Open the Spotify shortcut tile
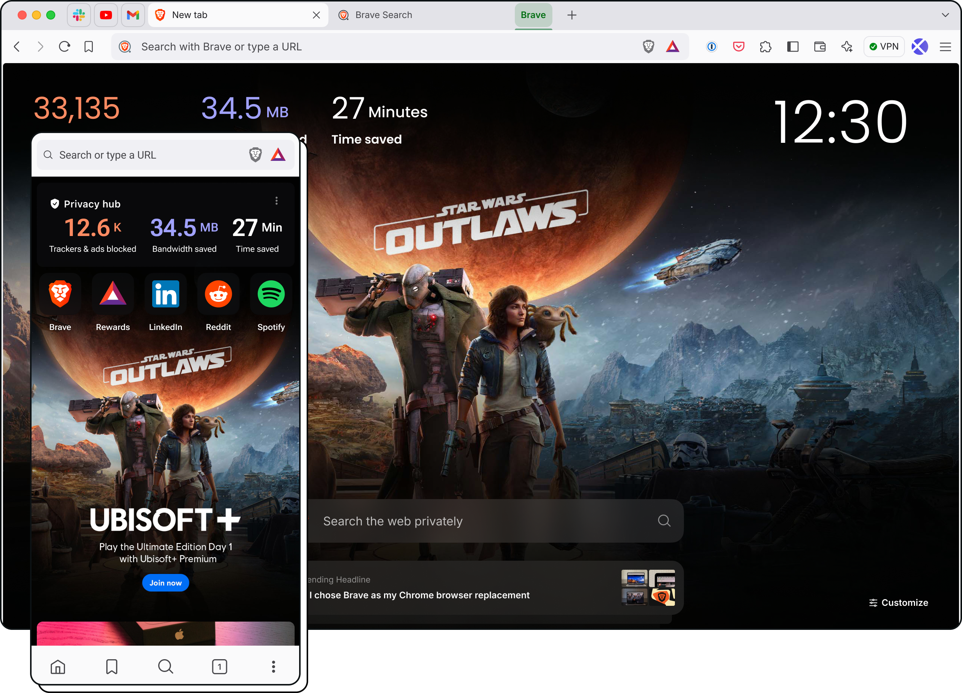962x693 pixels. 271,294
